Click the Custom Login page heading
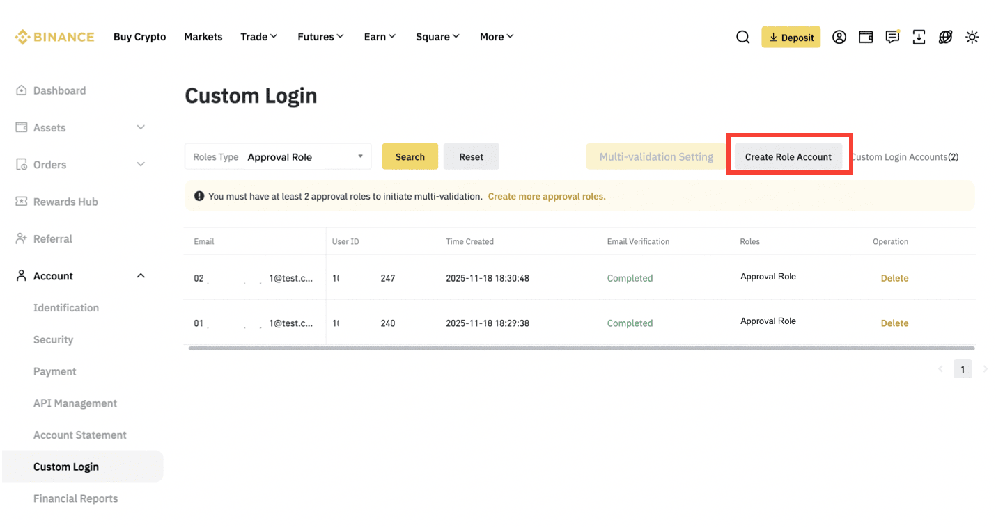Screen dimensions: 996x527 pyautogui.click(x=251, y=95)
